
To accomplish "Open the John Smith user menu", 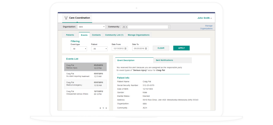I will pos(205,18).
